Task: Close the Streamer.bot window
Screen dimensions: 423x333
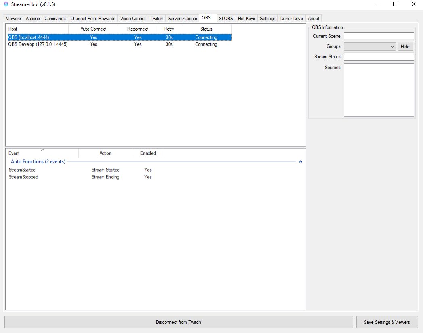Action: (414, 4)
